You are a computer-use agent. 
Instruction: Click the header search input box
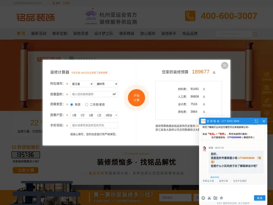(x=234, y=34)
